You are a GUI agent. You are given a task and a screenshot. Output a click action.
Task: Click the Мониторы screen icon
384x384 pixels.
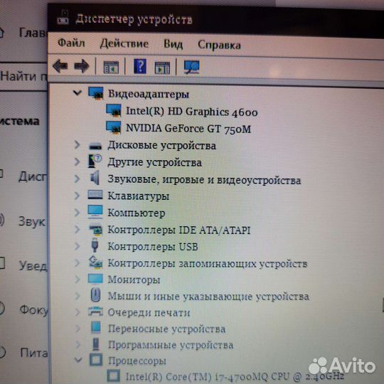pyautogui.click(x=95, y=279)
